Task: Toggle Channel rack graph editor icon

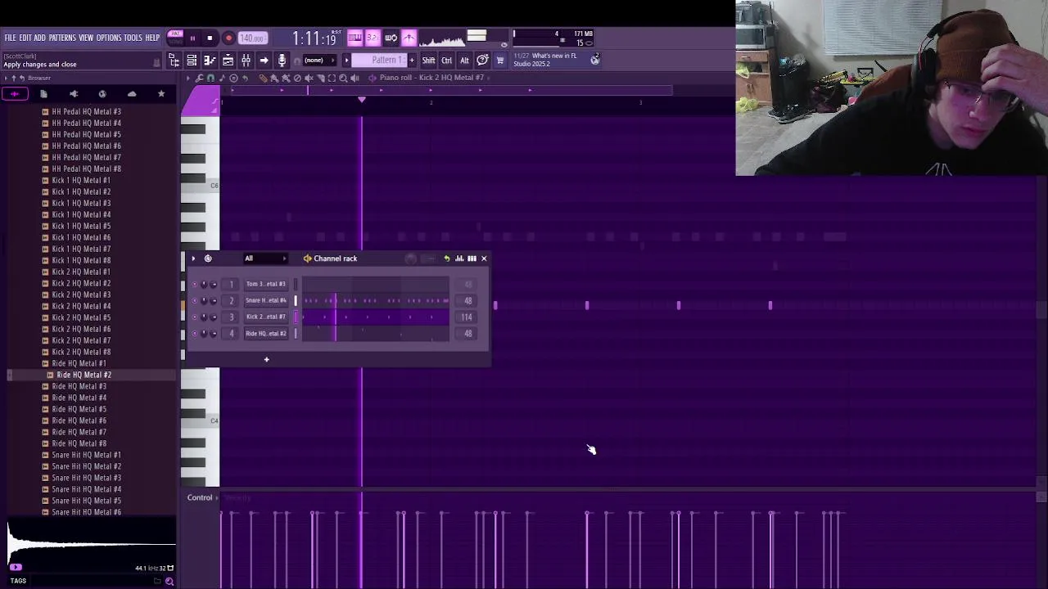Action: [459, 259]
